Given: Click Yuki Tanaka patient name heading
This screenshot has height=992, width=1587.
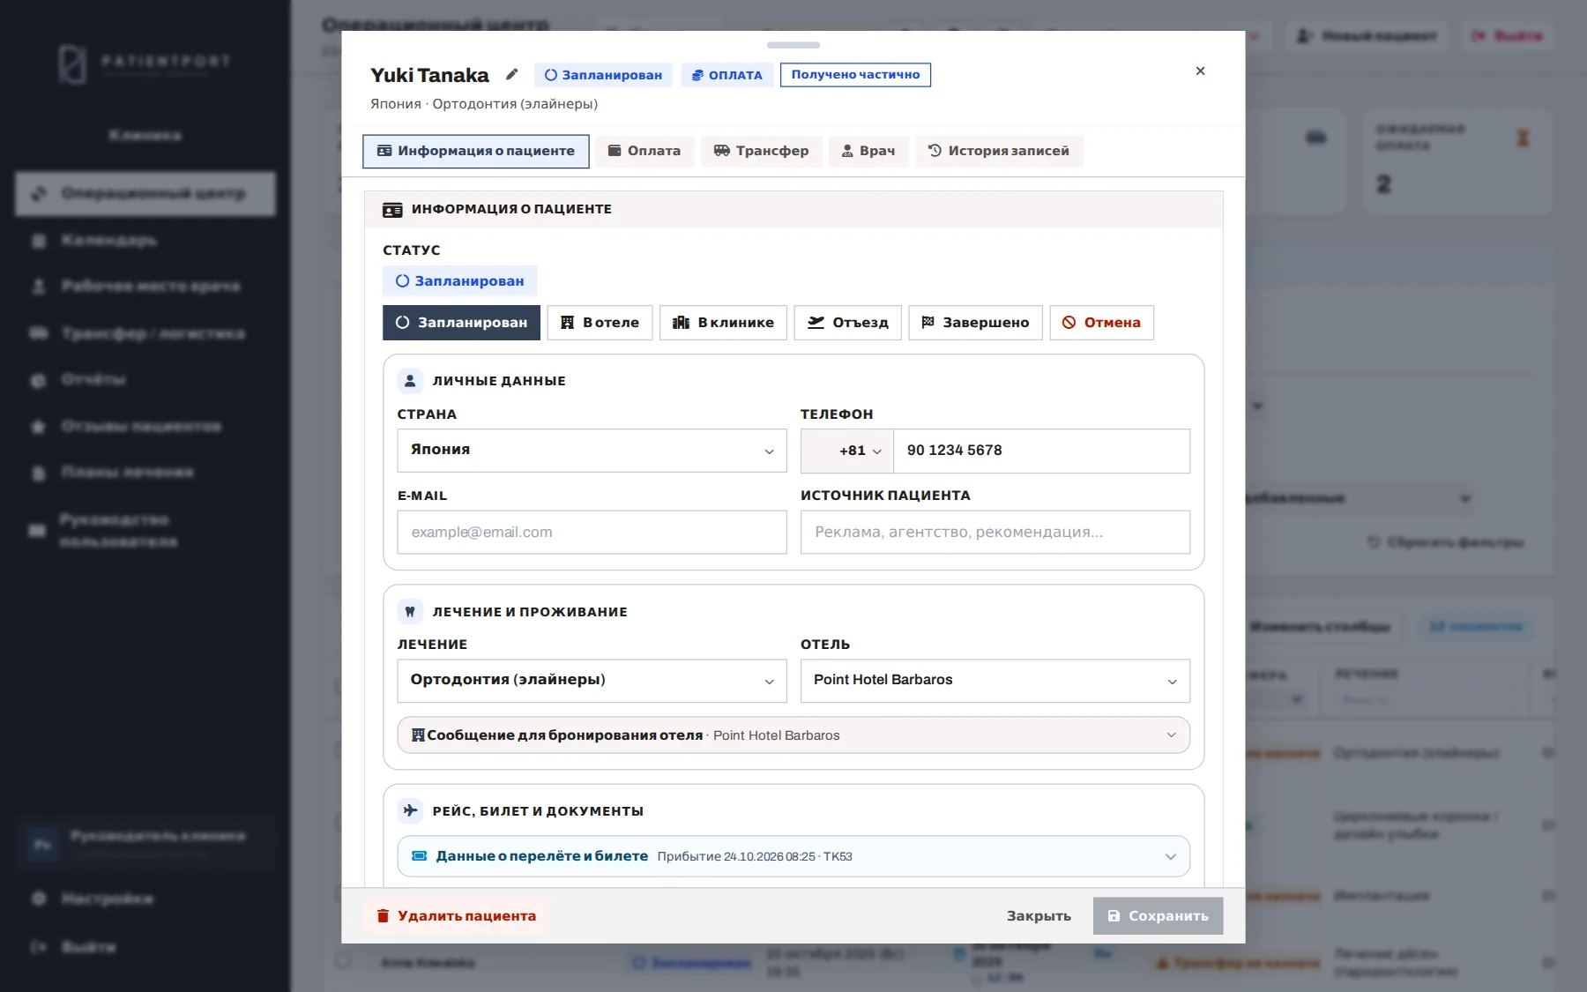Looking at the screenshot, I should tap(429, 76).
